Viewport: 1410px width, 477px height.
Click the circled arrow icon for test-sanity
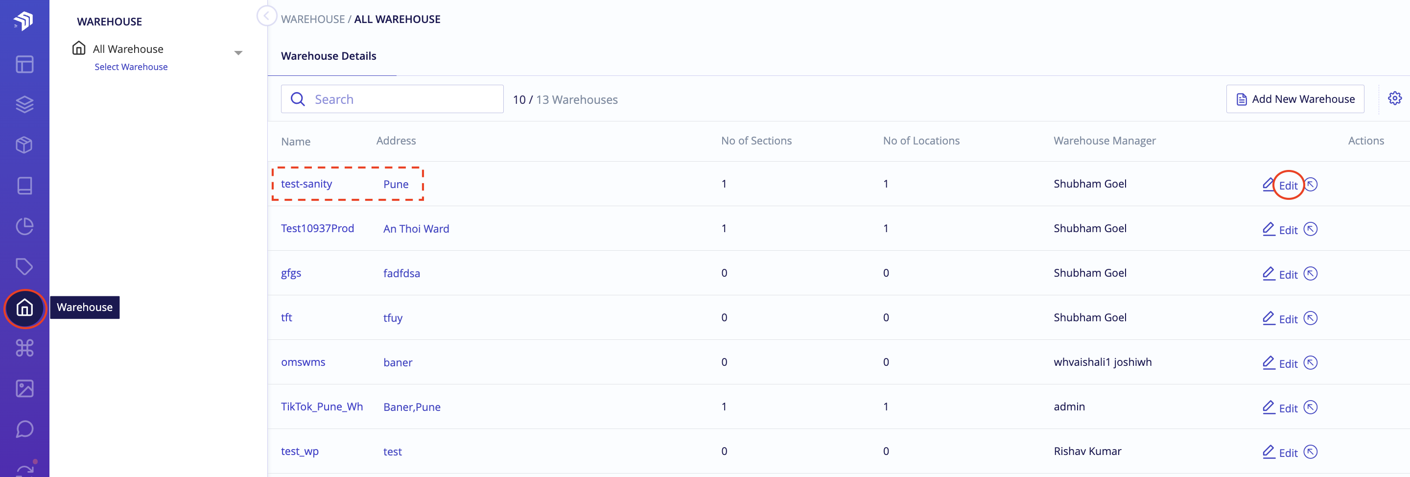(x=1311, y=185)
